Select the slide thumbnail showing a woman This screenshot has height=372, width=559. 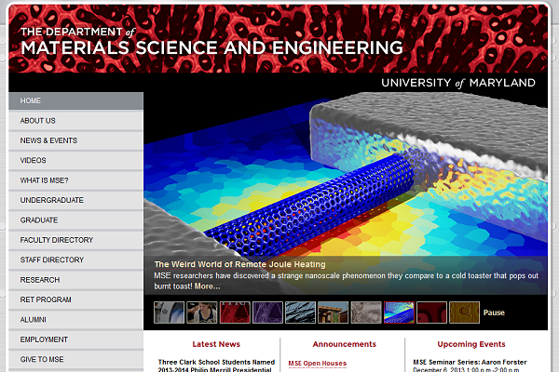pyautogui.click(x=202, y=312)
